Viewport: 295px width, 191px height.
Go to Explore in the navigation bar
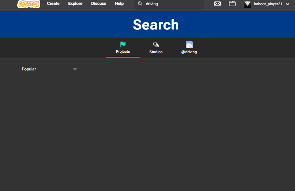coord(75,4)
